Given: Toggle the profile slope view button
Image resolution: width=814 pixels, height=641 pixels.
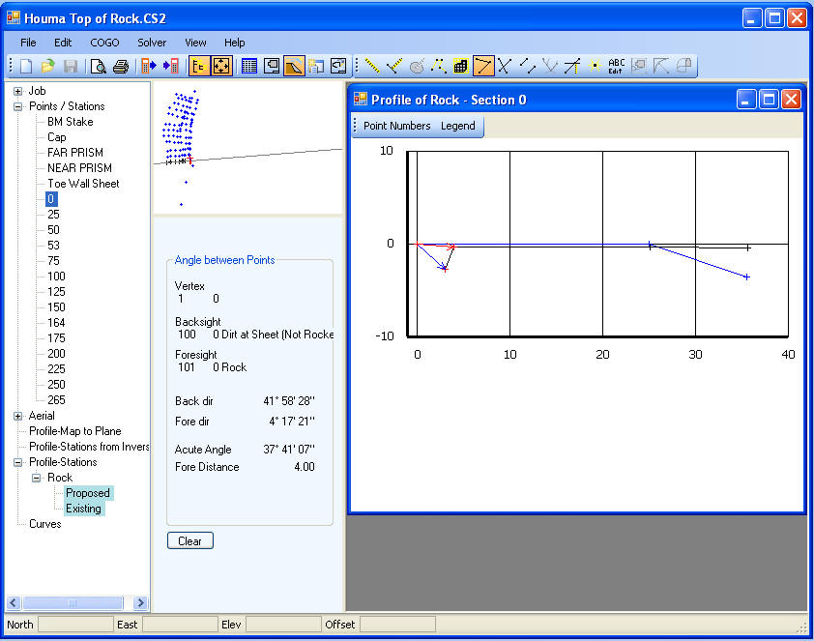Looking at the screenshot, I should tap(294, 66).
